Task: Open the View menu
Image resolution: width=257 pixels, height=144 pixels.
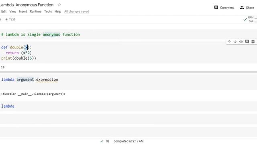Action: click(12, 12)
